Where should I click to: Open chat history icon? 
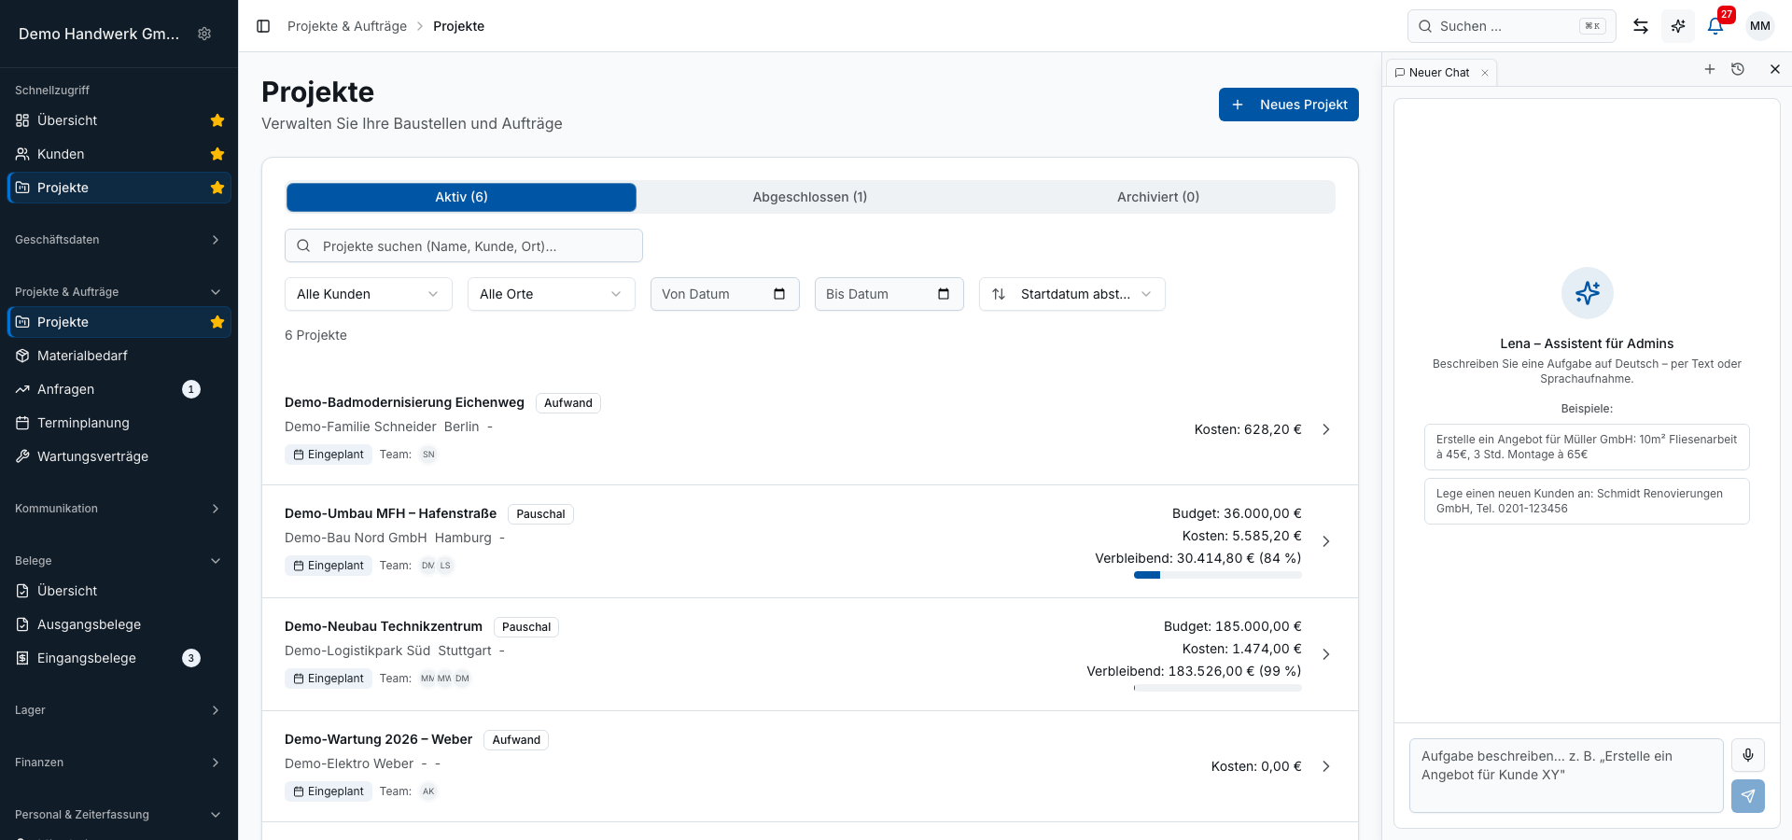point(1738,69)
